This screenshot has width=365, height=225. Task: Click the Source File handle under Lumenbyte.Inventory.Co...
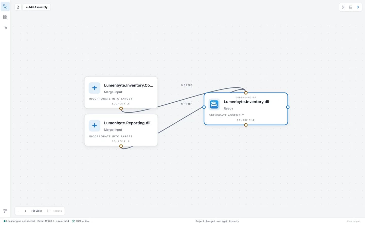pos(121,108)
